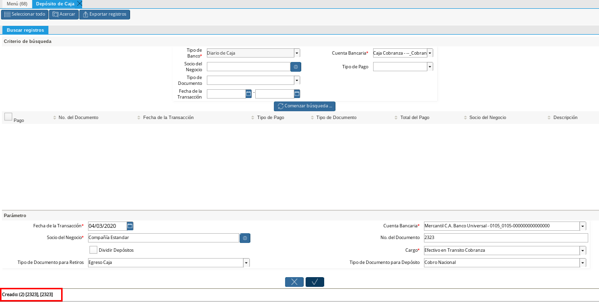599x302 pixels.
Task: Toggle the Pago select-all checkbox in header
Action: pyautogui.click(x=8, y=117)
